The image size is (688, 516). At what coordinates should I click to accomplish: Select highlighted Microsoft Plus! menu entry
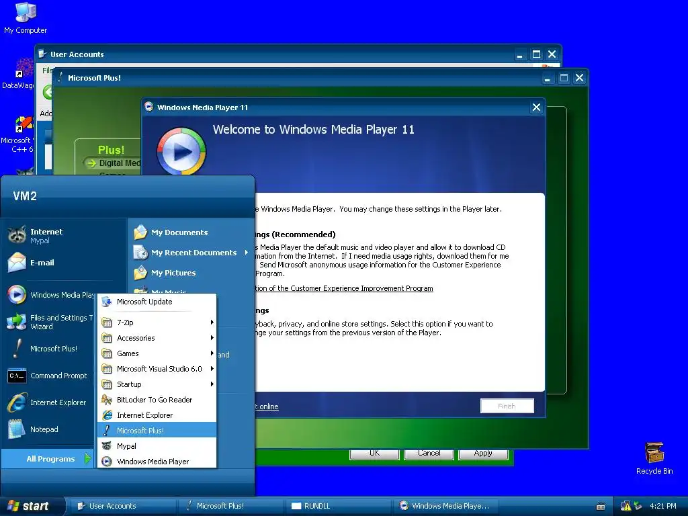[x=157, y=431]
